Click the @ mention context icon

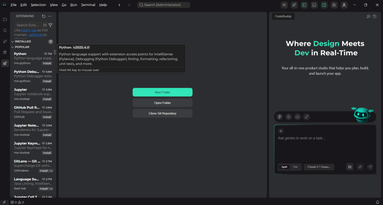281,131
